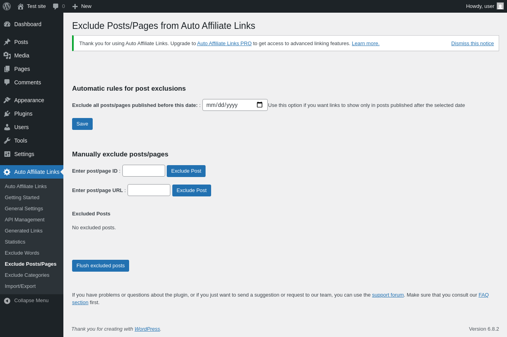Click the plus icon next to New

click(75, 6)
